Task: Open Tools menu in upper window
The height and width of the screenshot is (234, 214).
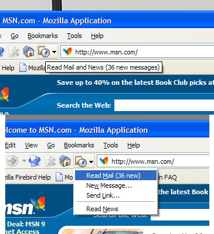Action: 74,36
